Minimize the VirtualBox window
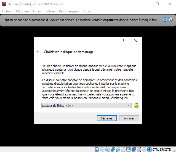This screenshot has width=176, height=152. pyautogui.click(x=145, y=4)
